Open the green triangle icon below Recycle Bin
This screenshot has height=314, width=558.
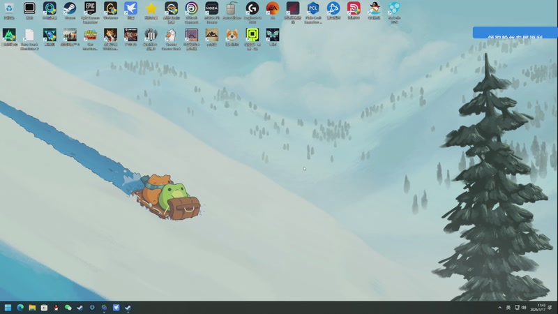(x=9, y=37)
